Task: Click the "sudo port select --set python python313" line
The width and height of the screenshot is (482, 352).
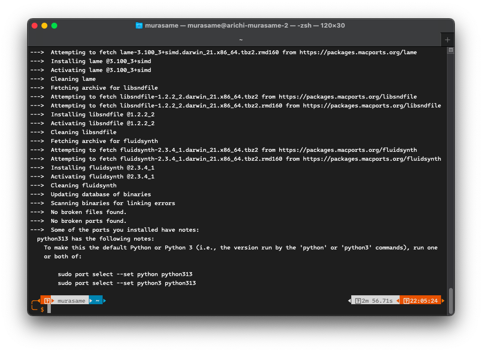Action: pyautogui.click(x=125, y=274)
